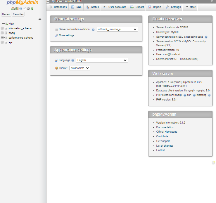
Task: Expand the information_schema database node
Action: coord(2,28)
